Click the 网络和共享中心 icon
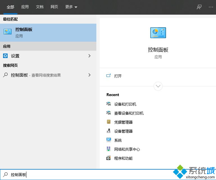 109,149
